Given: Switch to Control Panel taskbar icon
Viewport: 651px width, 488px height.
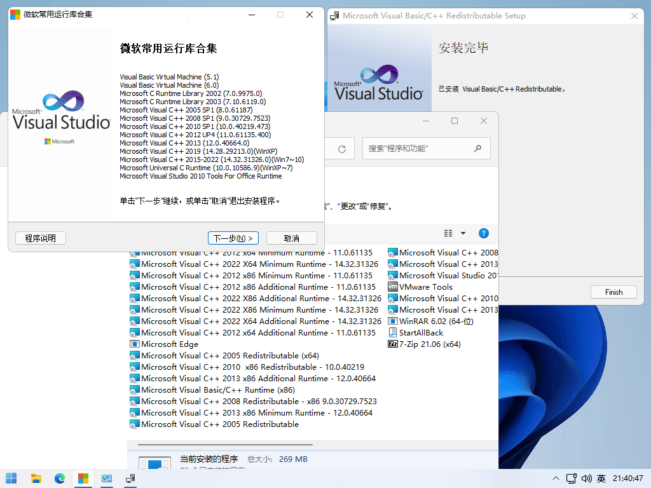Looking at the screenshot, I should pyautogui.click(x=107, y=478).
